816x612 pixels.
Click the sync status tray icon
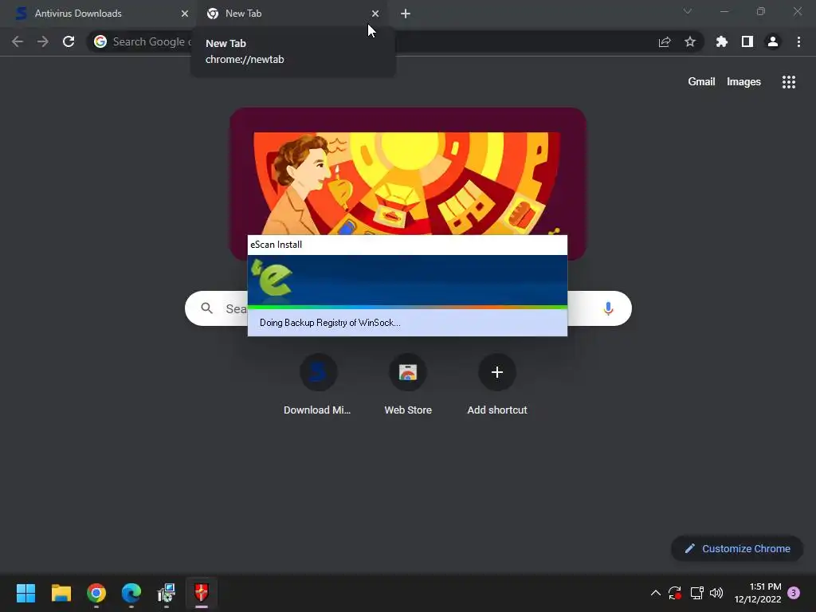pyautogui.click(x=675, y=593)
